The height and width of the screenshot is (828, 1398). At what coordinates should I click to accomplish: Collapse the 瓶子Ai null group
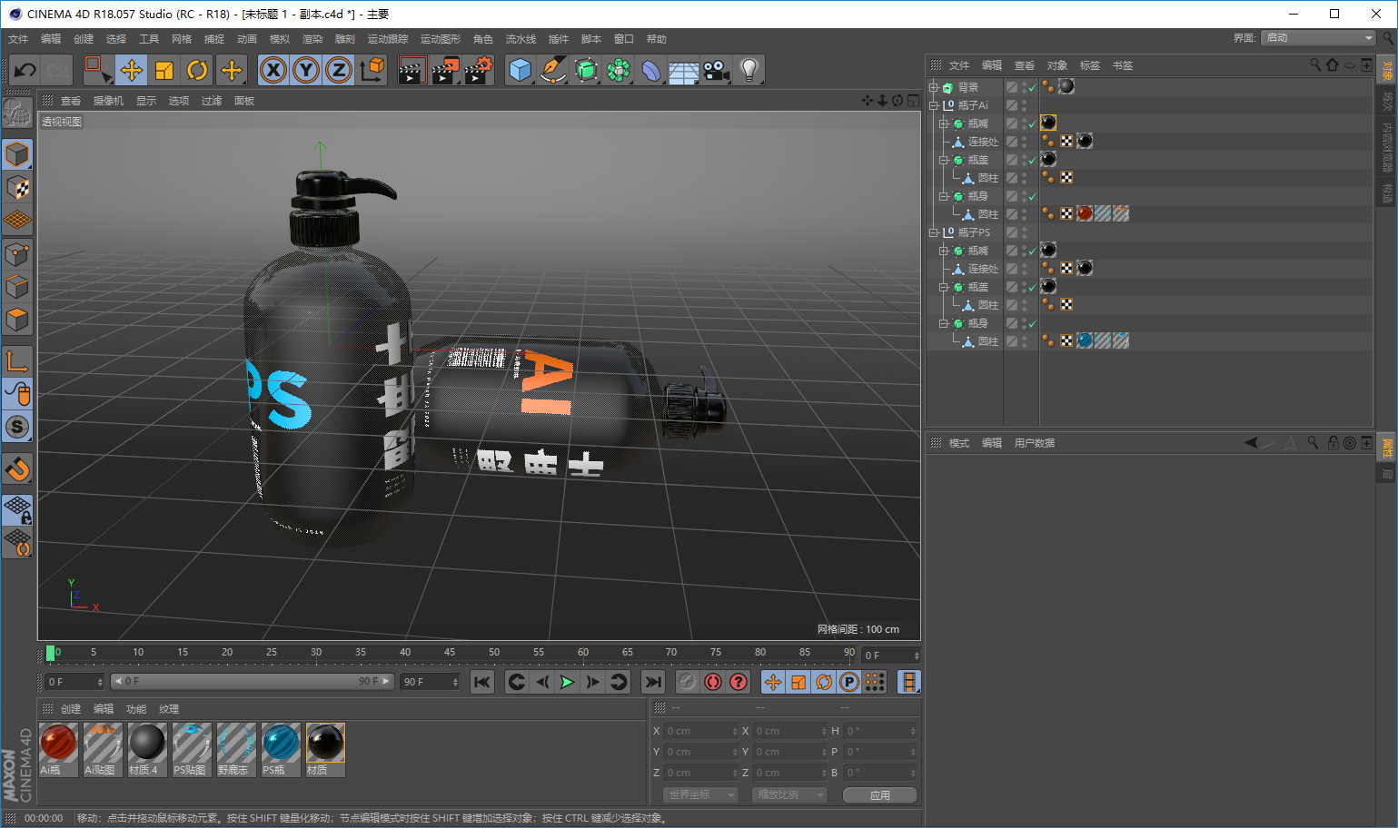click(x=934, y=105)
